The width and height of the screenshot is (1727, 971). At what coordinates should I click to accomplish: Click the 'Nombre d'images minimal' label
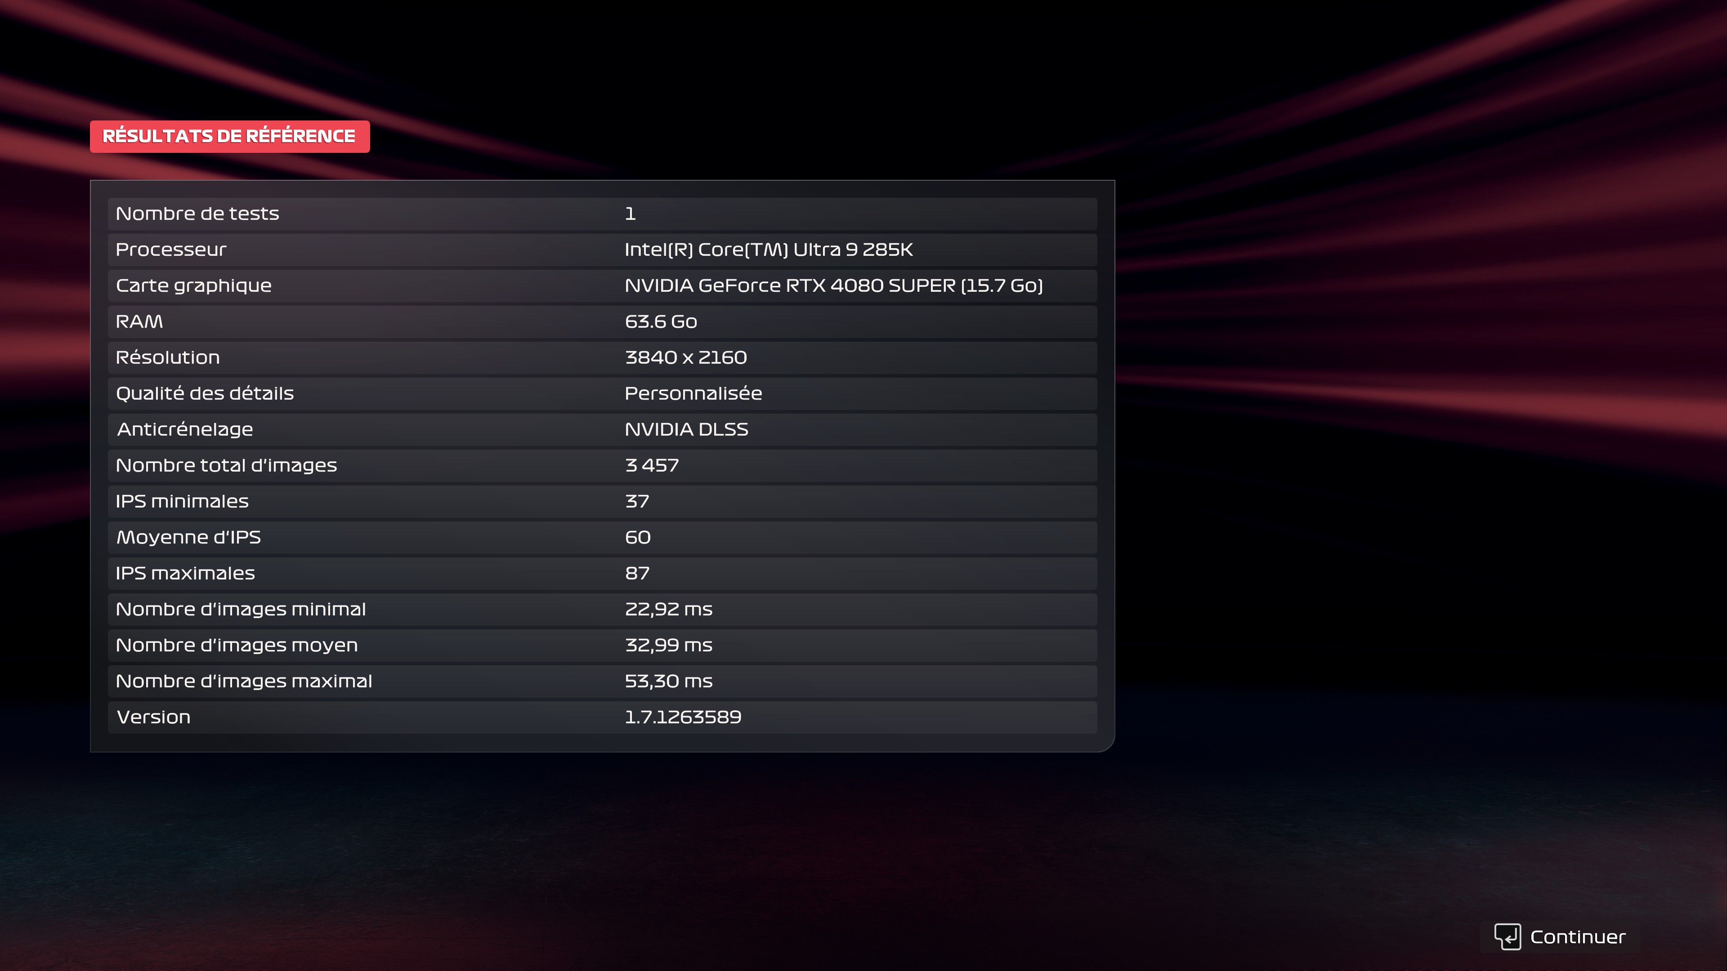[241, 610]
